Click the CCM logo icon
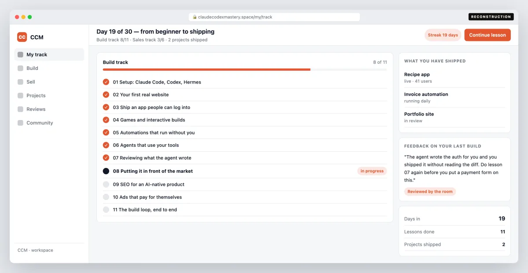The height and width of the screenshot is (273, 528). pyautogui.click(x=22, y=37)
